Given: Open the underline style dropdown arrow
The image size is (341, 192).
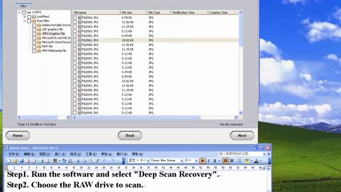Looking at the screenshot, I should point(219,161).
